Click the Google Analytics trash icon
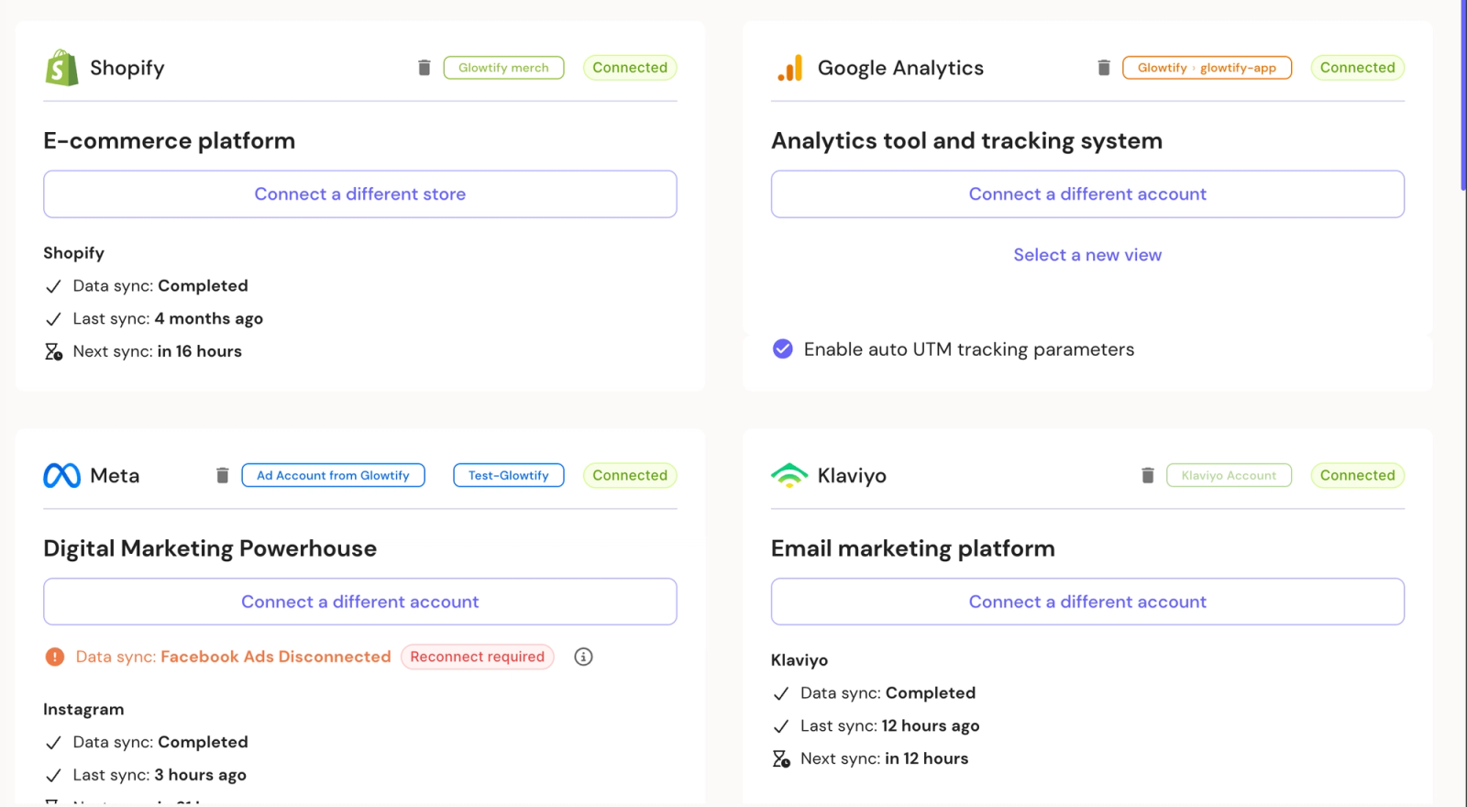1467x807 pixels. [x=1104, y=68]
